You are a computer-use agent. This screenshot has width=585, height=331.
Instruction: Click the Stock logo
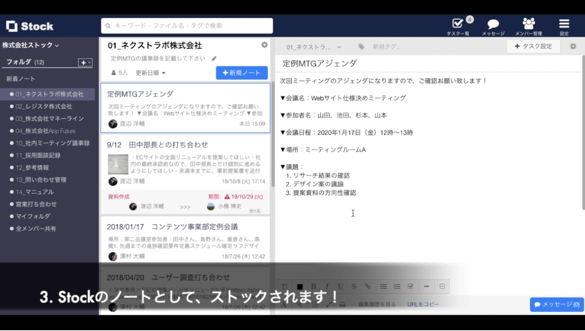click(30, 26)
